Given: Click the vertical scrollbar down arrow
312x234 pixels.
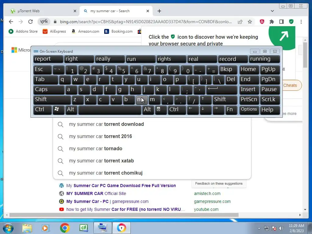Looking at the screenshot, I should coord(305,210).
